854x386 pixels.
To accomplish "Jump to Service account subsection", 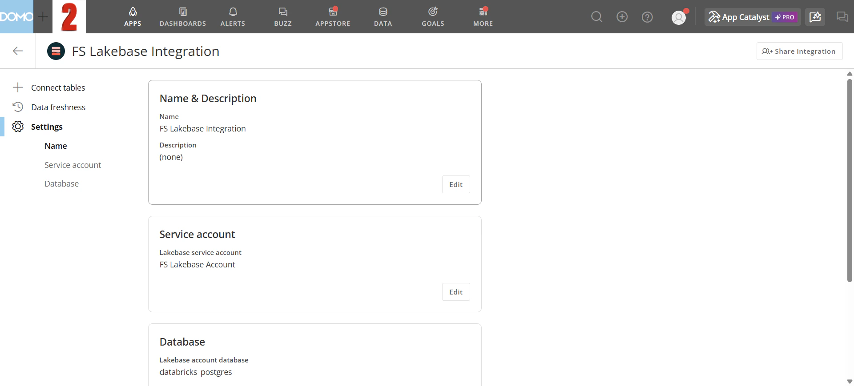I will 73,165.
